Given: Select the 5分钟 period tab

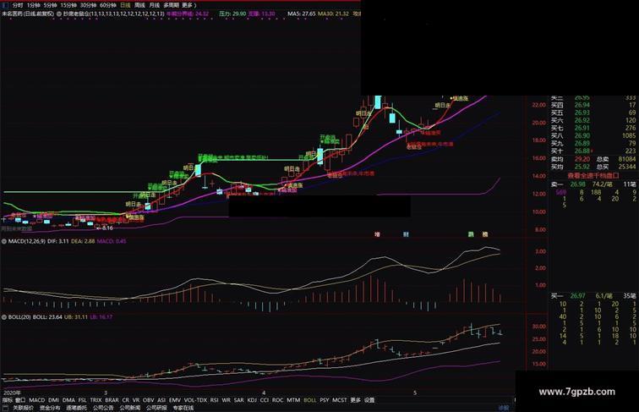Looking at the screenshot, I should click(x=50, y=5).
